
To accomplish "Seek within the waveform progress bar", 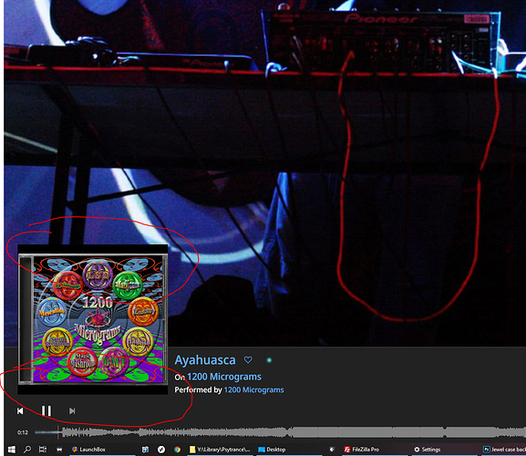I will [x=280, y=432].
